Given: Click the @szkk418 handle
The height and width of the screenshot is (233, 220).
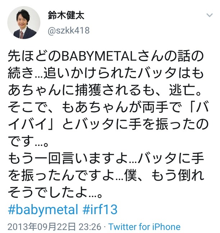Looking at the screenshot, I should (x=69, y=30).
